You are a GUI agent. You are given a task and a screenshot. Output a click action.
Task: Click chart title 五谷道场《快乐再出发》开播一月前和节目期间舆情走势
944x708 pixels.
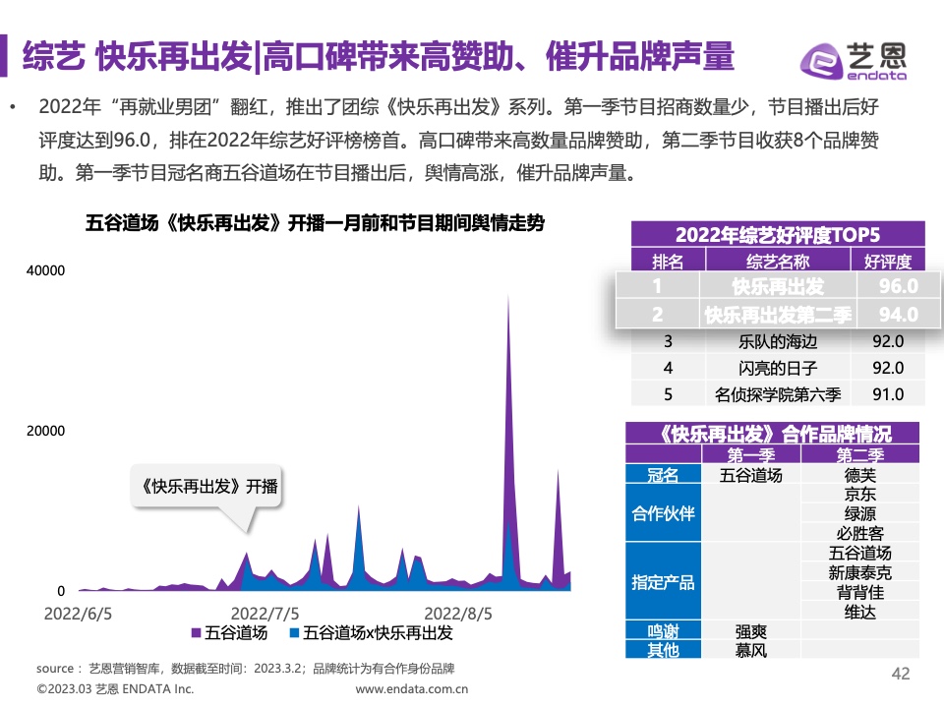[315, 223]
